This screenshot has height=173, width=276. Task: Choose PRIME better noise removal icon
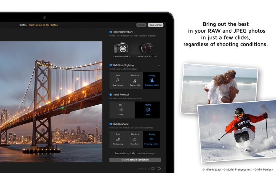coord(148,110)
